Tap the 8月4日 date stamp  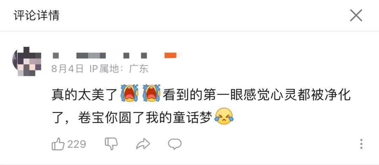[67, 69]
